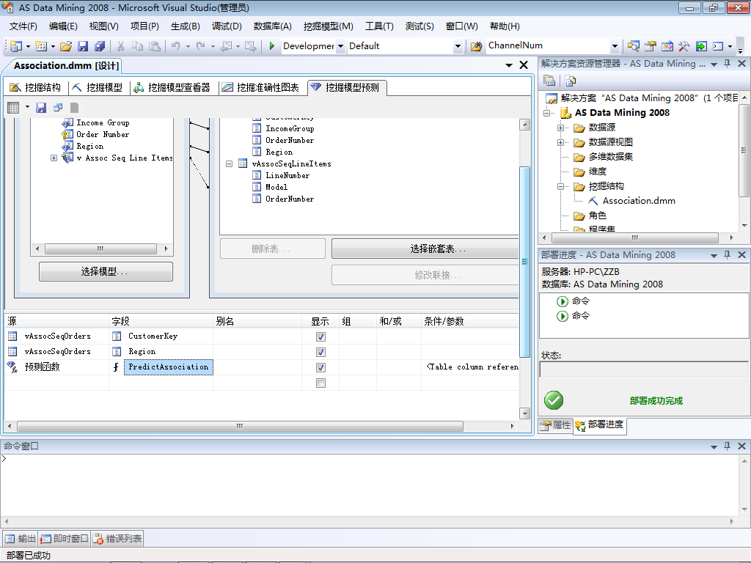Collapse the vAssocSeqLineItems table node

click(229, 163)
